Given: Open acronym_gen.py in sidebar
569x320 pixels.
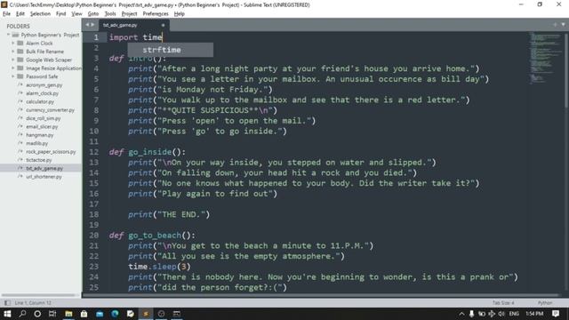Looking at the screenshot, I should pos(44,85).
